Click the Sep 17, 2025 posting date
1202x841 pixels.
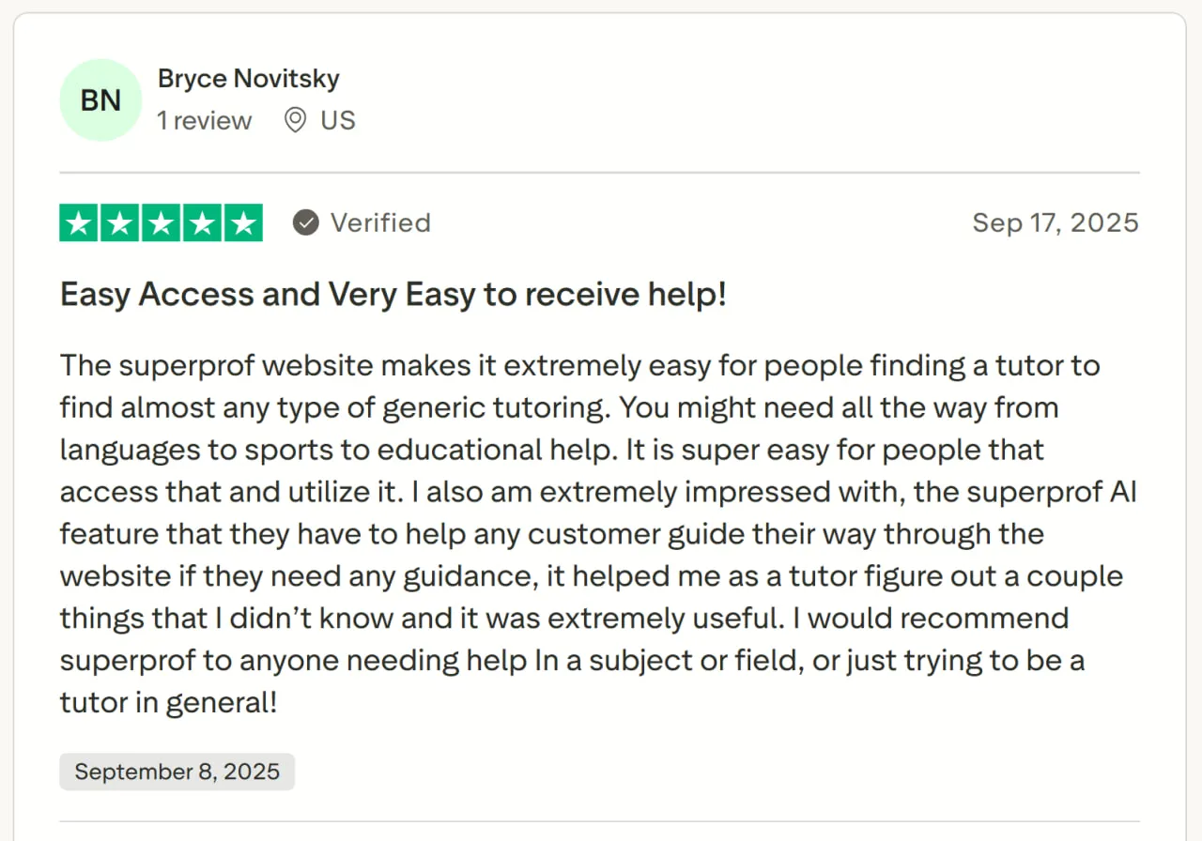[1055, 222]
